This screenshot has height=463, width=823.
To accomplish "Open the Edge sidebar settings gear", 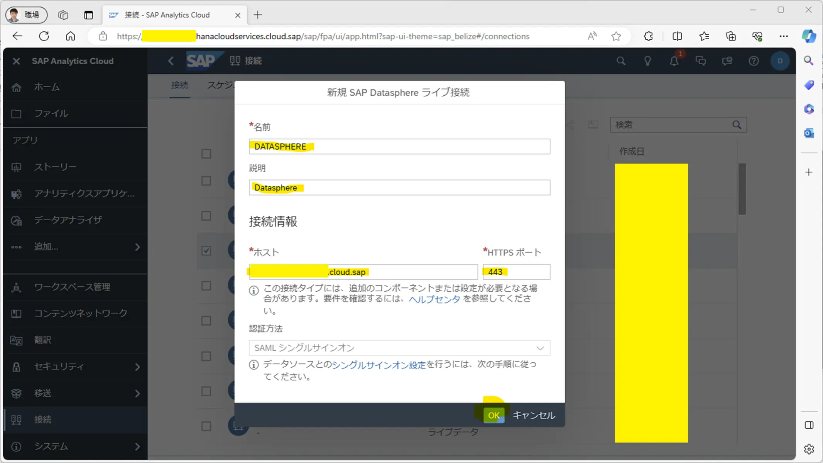I will coord(809,449).
